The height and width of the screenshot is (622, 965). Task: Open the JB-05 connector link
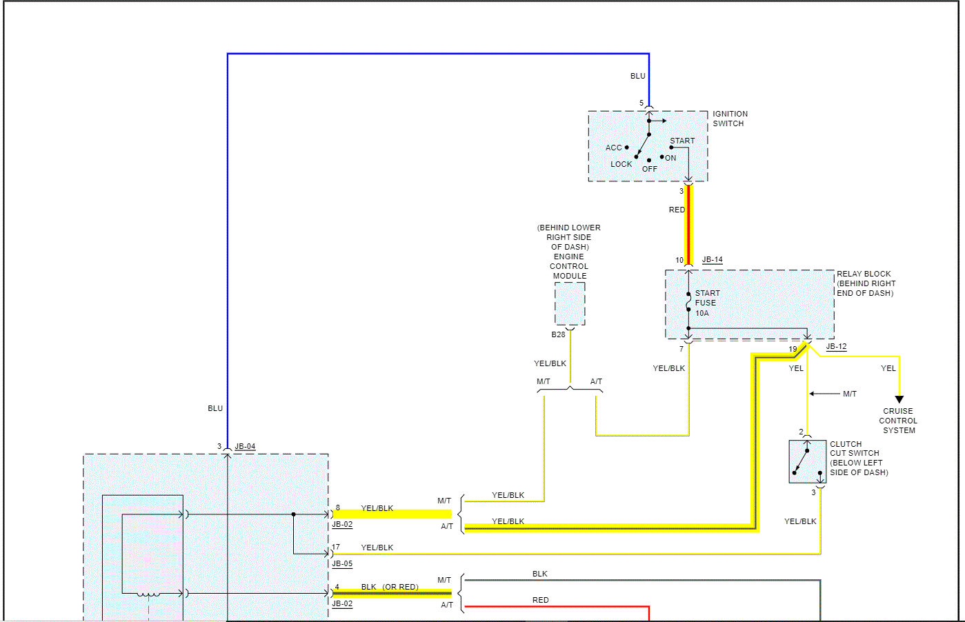coord(342,564)
